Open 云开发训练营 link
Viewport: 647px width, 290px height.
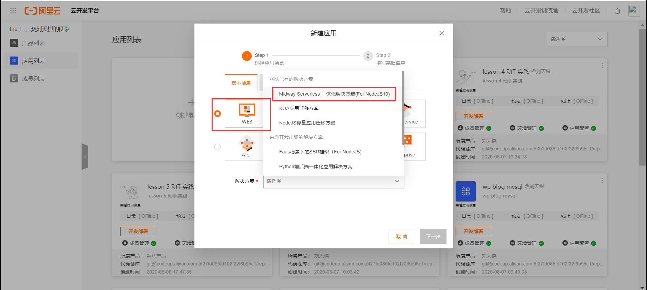[x=542, y=10]
